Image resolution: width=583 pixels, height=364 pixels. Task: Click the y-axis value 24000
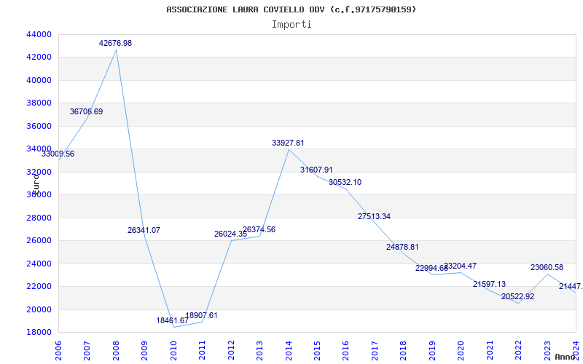point(39,264)
